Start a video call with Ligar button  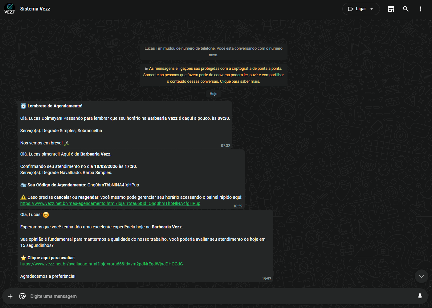(357, 9)
